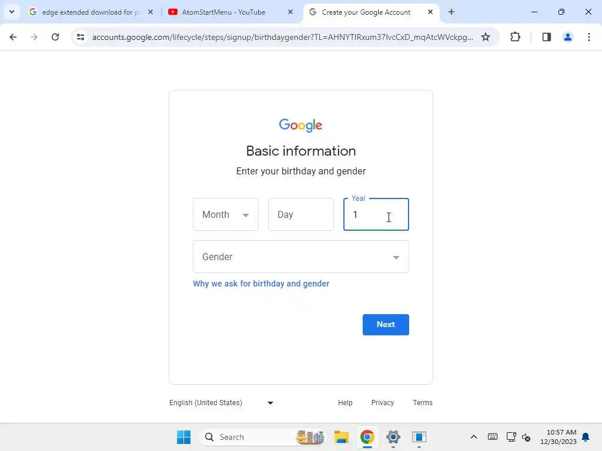The image size is (602, 451).
Task: Show hidden system tray icons
Action: click(x=474, y=437)
